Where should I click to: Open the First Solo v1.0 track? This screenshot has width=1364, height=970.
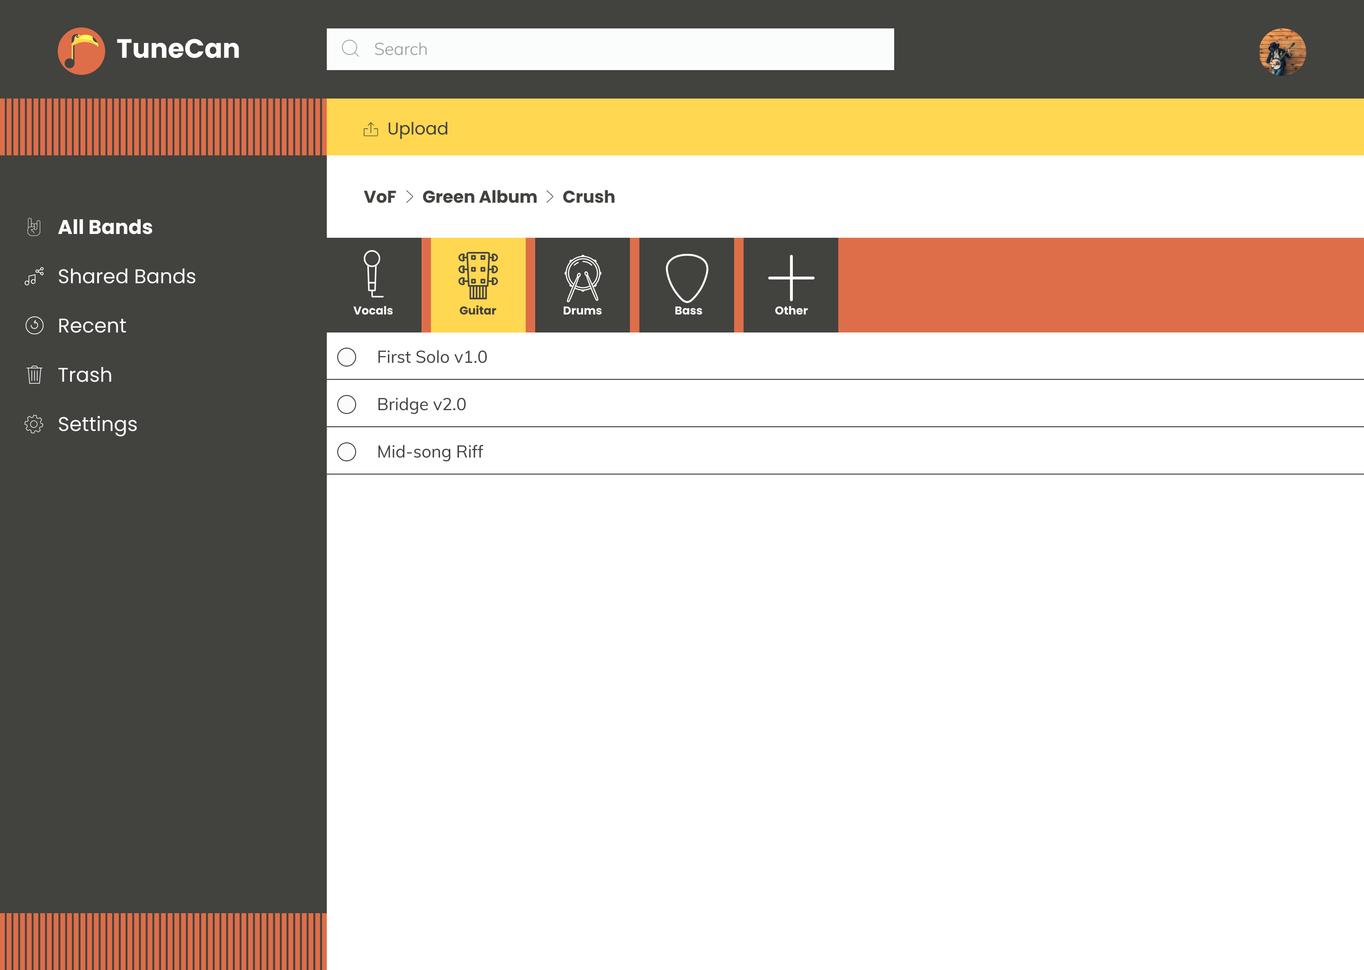(432, 357)
